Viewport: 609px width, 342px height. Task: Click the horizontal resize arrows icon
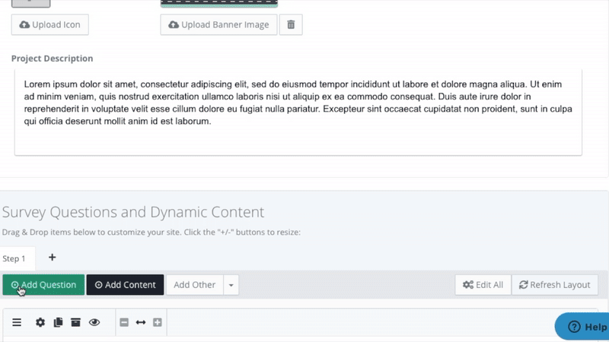point(141,322)
